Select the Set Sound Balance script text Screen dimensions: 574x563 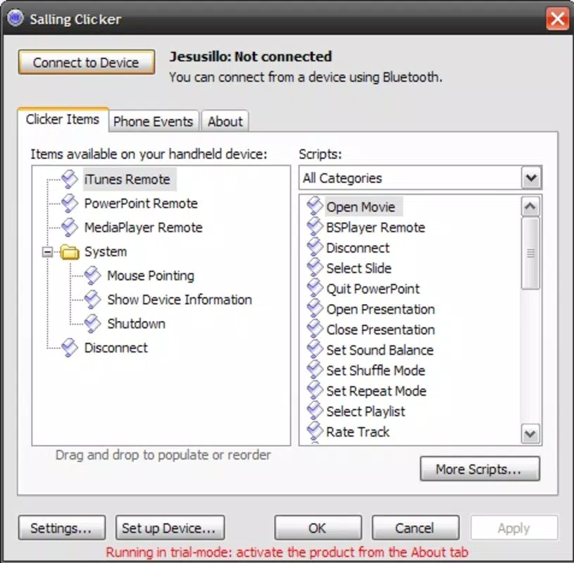380,350
